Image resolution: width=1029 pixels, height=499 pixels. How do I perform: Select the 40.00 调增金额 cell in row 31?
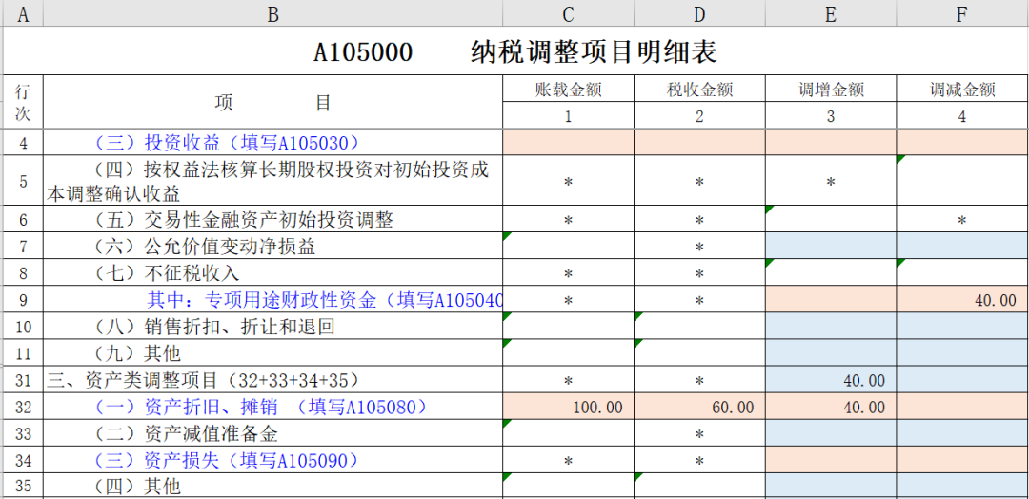click(831, 380)
